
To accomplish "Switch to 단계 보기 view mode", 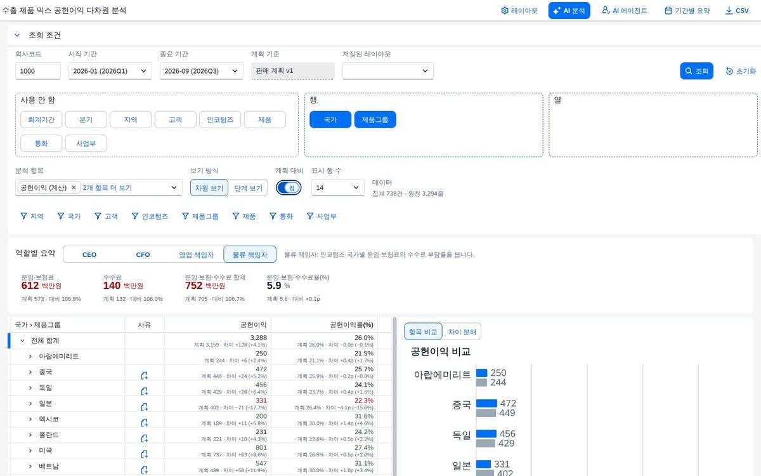I will click(248, 188).
